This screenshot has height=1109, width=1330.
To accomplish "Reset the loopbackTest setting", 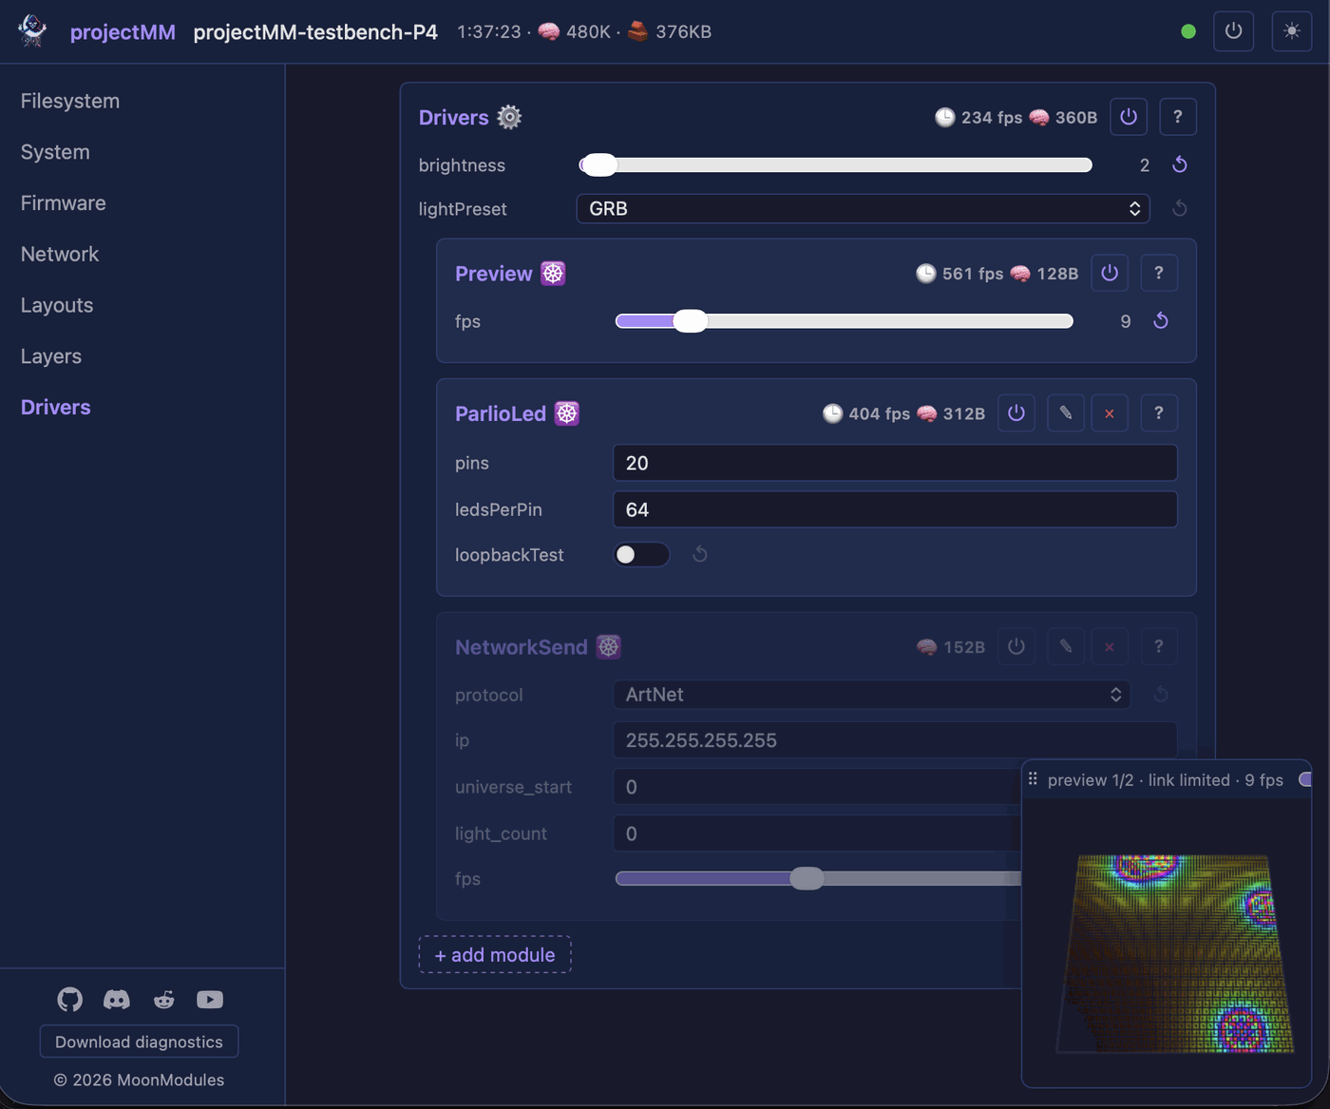I will tap(700, 554).
